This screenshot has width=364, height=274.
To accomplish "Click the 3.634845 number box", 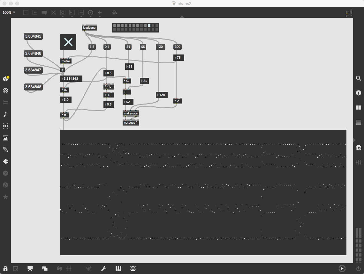I will (71, 79).
